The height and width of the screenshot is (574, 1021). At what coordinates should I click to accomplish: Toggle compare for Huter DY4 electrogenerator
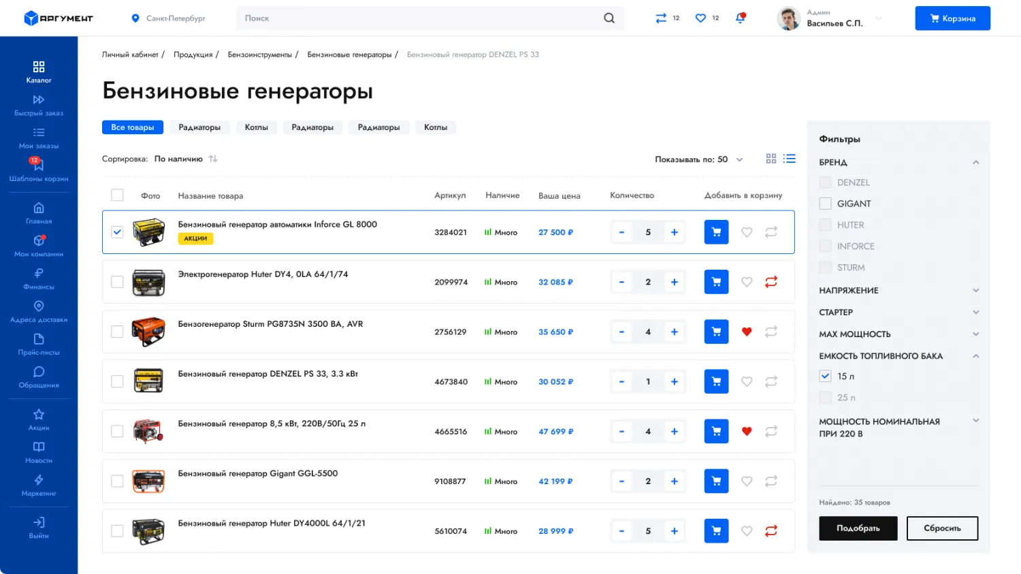click(771, 282)
